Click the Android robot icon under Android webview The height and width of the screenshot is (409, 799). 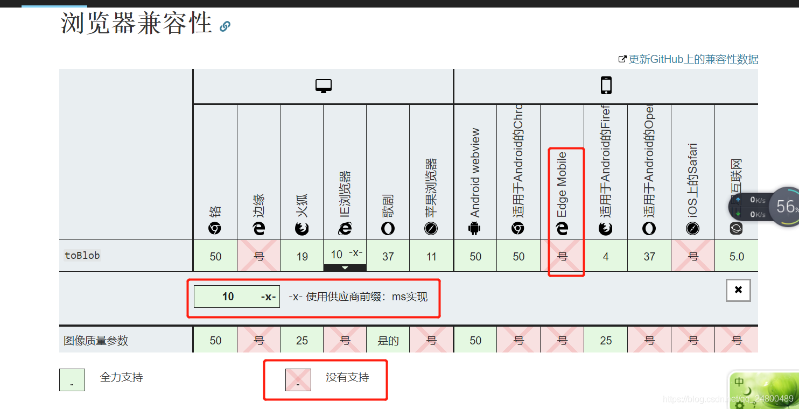[474, 229]
